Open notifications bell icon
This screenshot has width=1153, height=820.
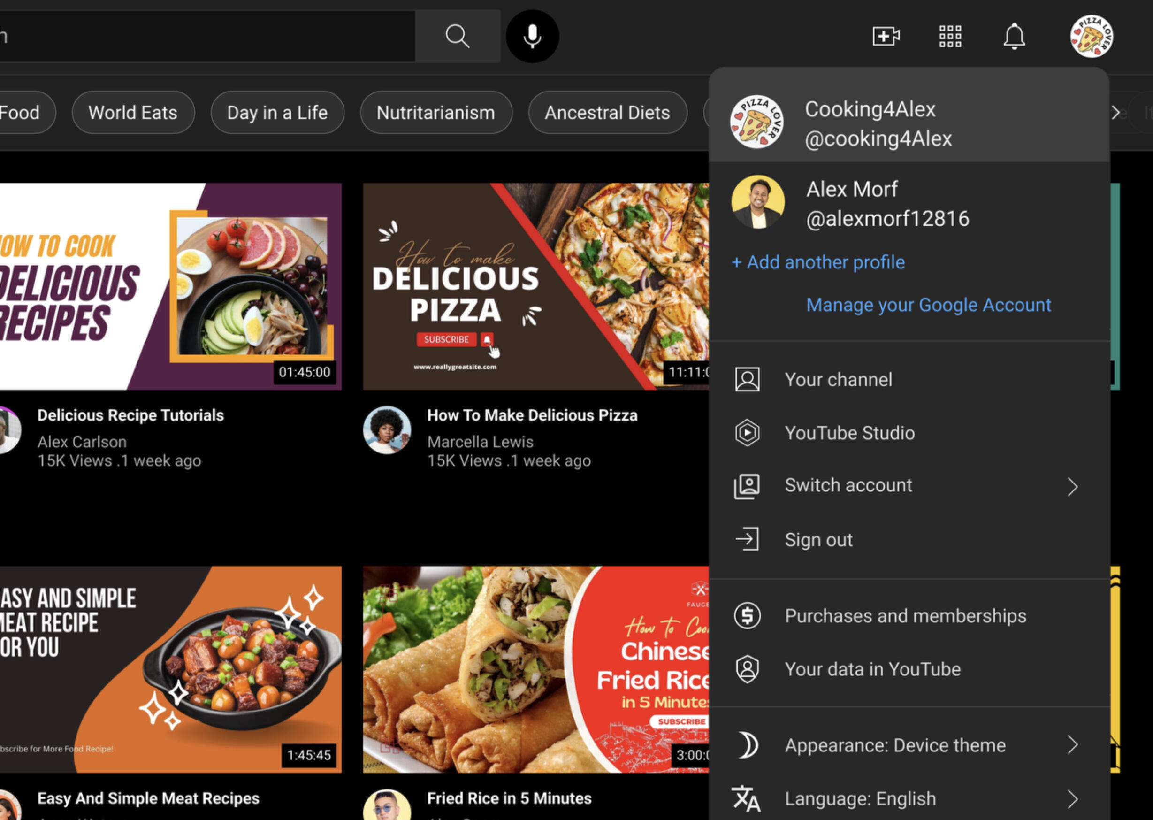coord(1014,36)
